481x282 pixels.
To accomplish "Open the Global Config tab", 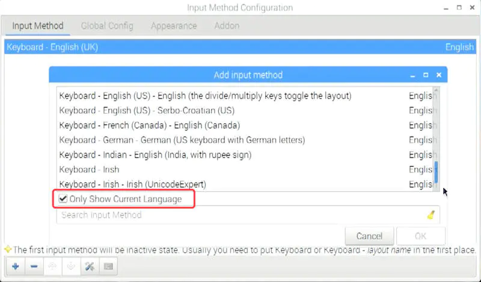I will tap(107, 26).
